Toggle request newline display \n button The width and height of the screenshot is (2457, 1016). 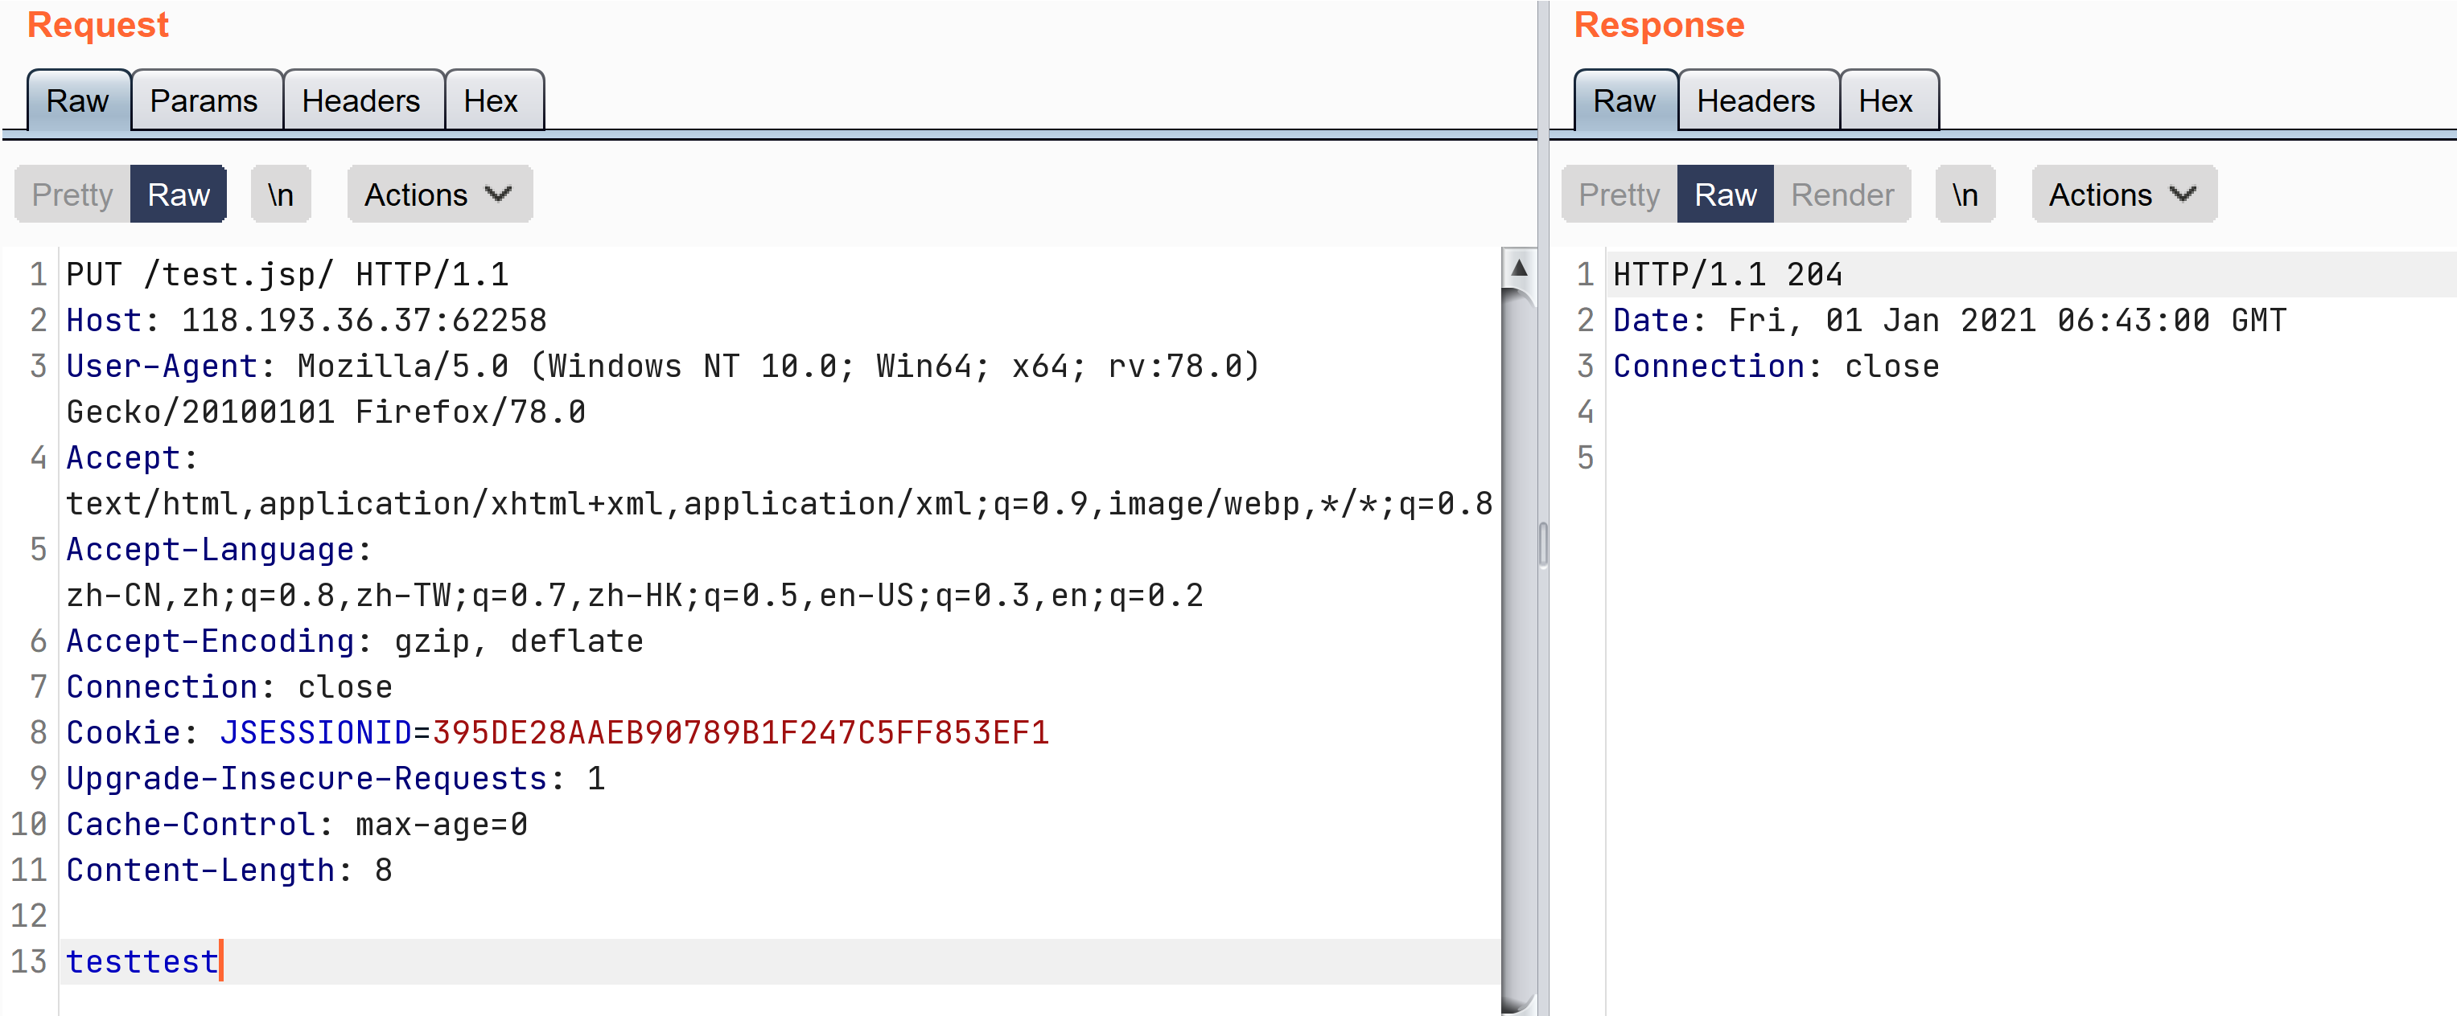pos(281,195)
